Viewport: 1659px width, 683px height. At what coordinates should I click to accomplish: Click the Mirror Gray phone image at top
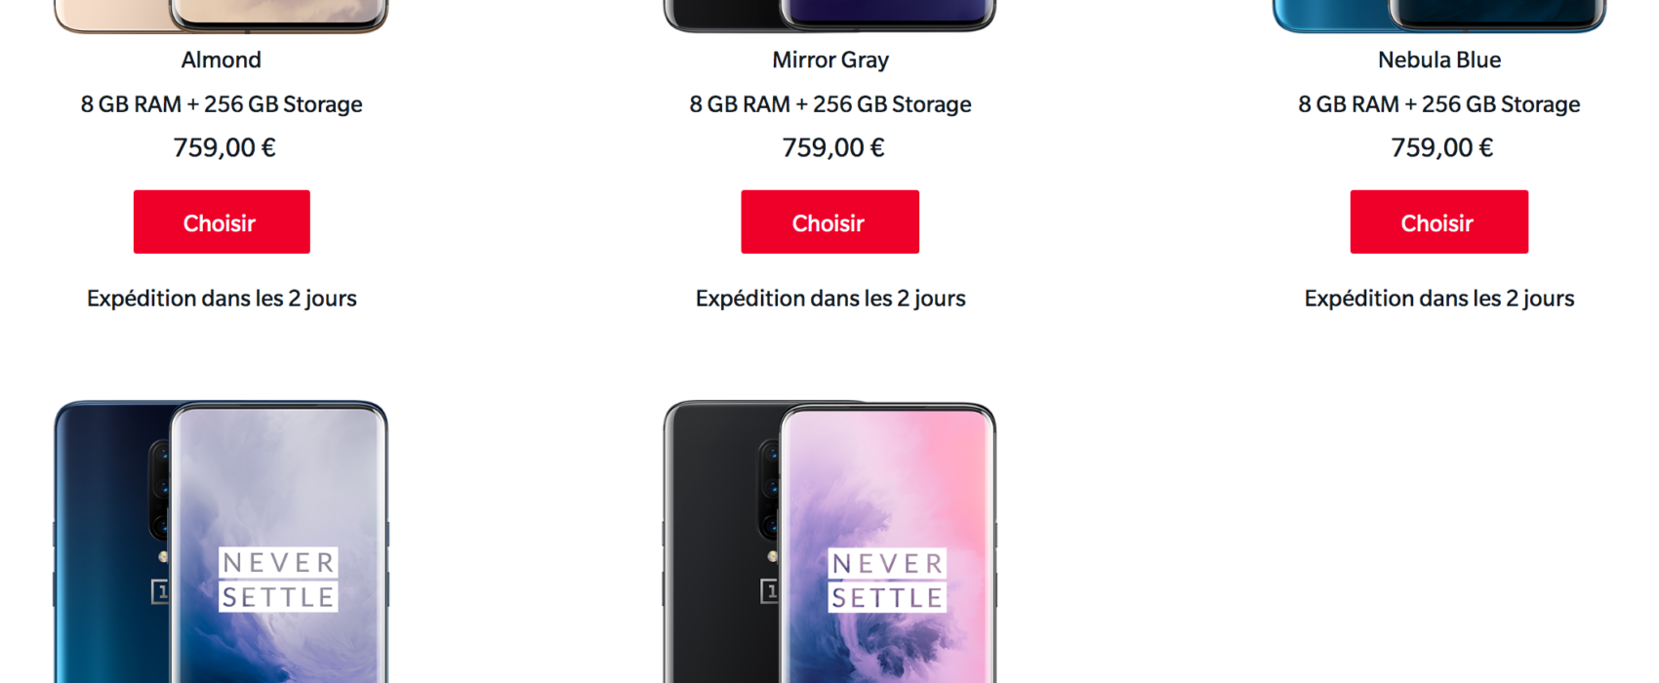829,17
